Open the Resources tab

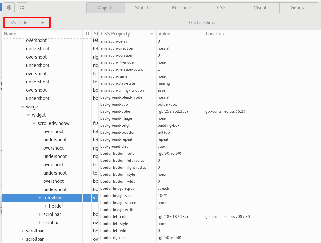tap(183, 7)
